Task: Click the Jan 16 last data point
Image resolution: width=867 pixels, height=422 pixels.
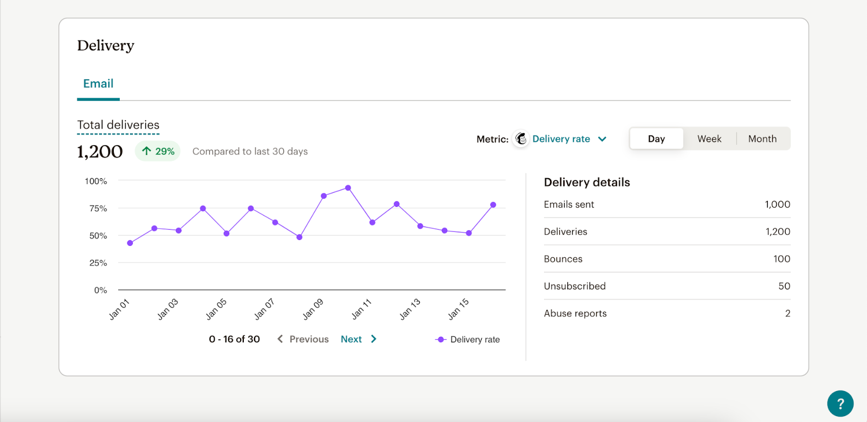Action: pos(493,205)
